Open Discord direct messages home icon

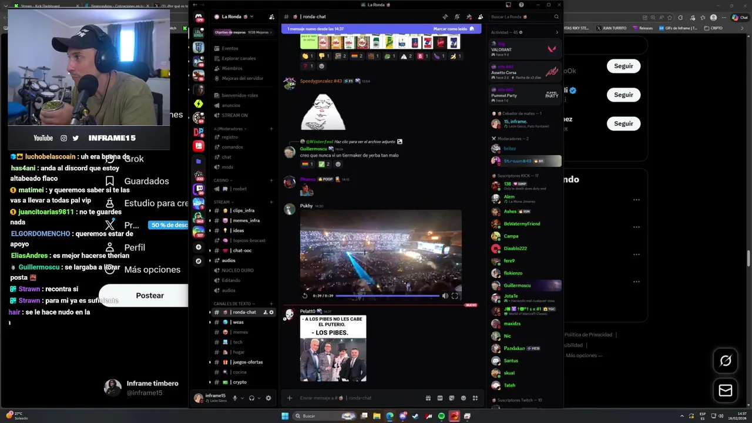click(x=199, y=17)
